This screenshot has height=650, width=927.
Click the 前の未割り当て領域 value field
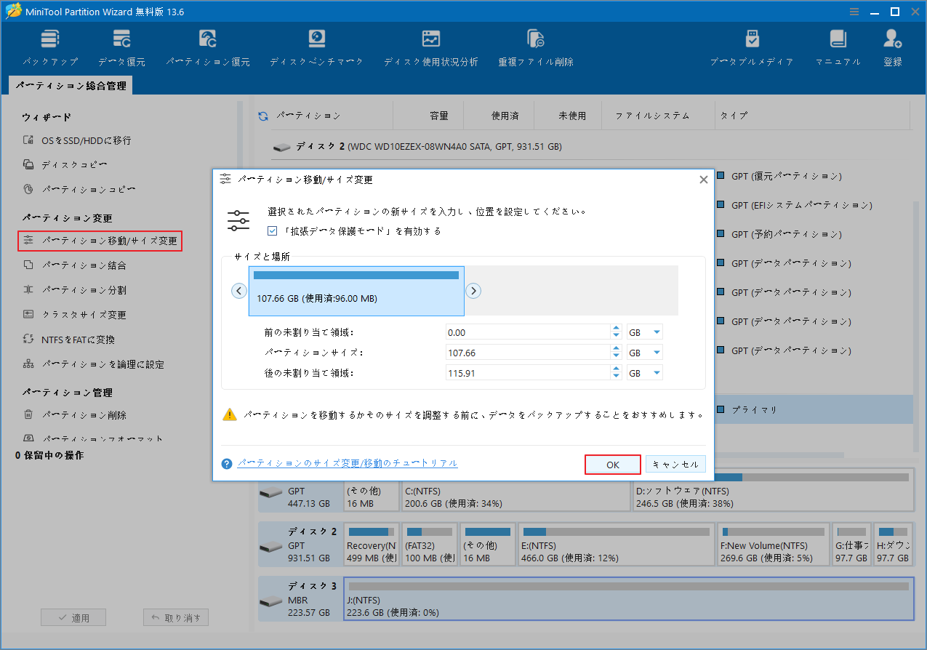[529, 332]
